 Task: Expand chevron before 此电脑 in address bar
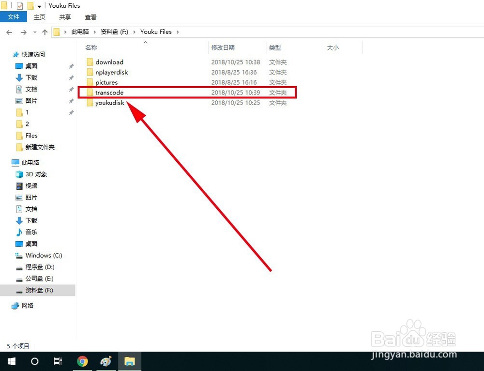click(x=65, y=32)
